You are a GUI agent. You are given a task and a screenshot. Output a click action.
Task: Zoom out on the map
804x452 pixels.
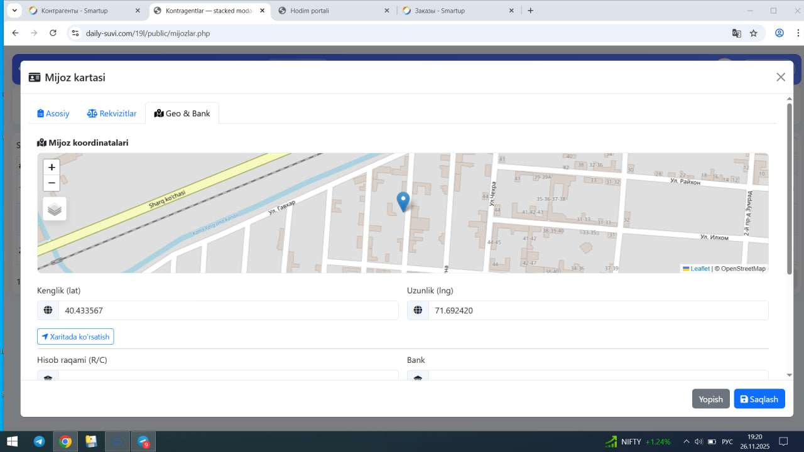(52, 183)
